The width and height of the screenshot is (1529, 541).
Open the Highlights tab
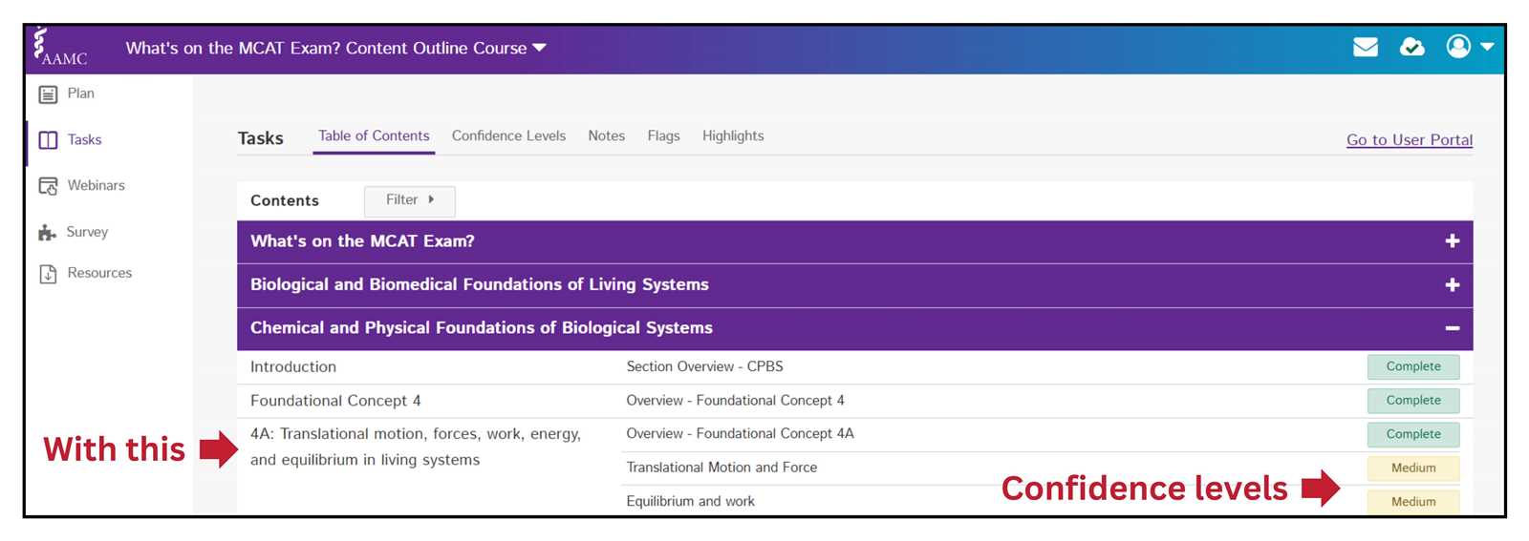733,136
